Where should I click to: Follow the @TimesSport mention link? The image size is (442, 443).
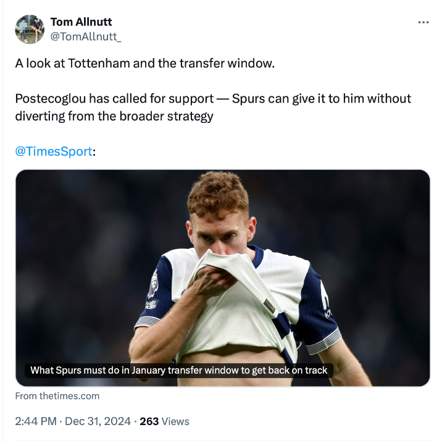click(x=54, y=151)
